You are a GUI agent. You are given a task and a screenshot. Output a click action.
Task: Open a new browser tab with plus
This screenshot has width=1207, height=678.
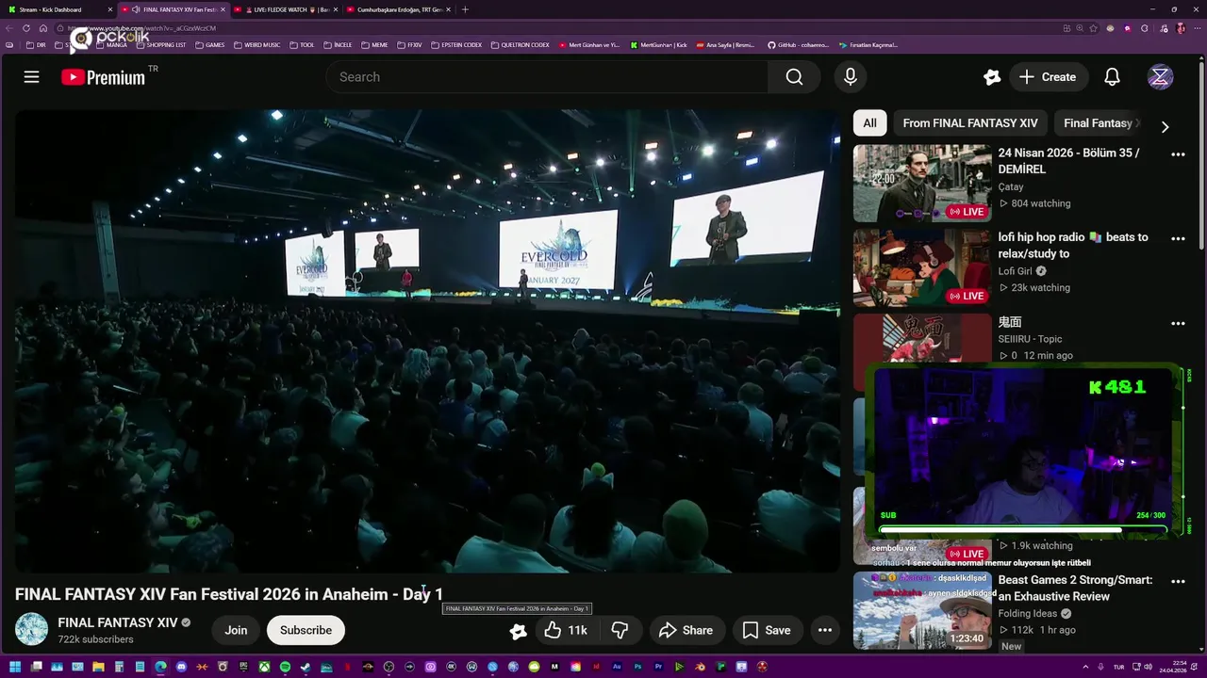[465, 9]
